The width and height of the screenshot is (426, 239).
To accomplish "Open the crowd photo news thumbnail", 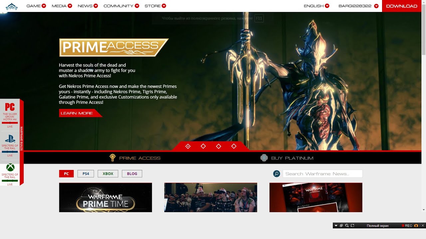I will [x=211, y=198].
